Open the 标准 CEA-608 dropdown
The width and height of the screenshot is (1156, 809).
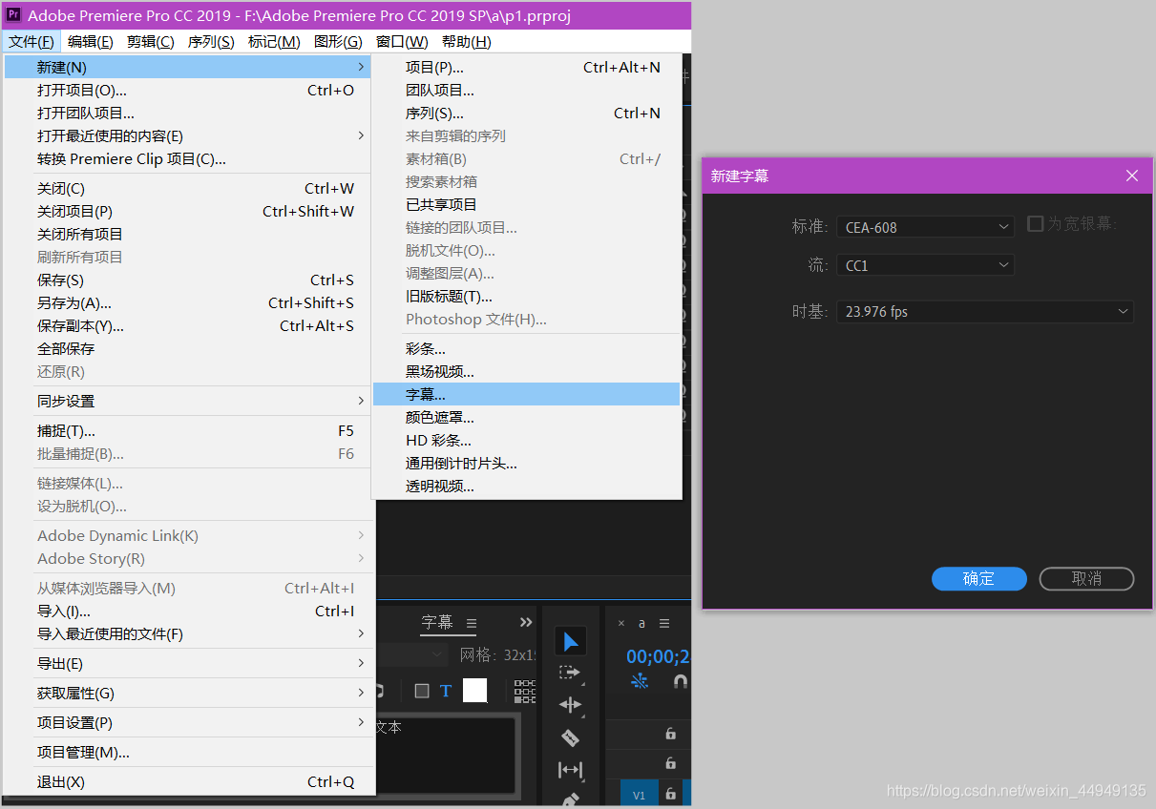click(925, 227)
